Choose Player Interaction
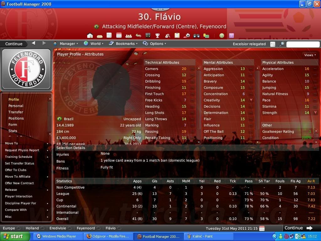The width and height of the screenshot is (321, 241). click(18, 196)
